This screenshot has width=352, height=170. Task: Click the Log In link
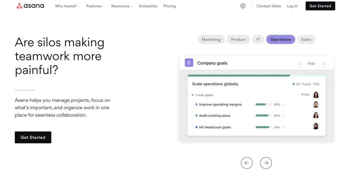pos(292,6)
